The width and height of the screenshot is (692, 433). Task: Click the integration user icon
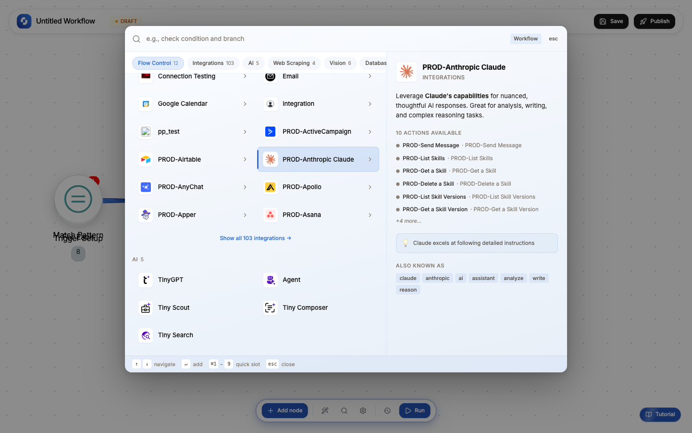click(x=271, y=104)
